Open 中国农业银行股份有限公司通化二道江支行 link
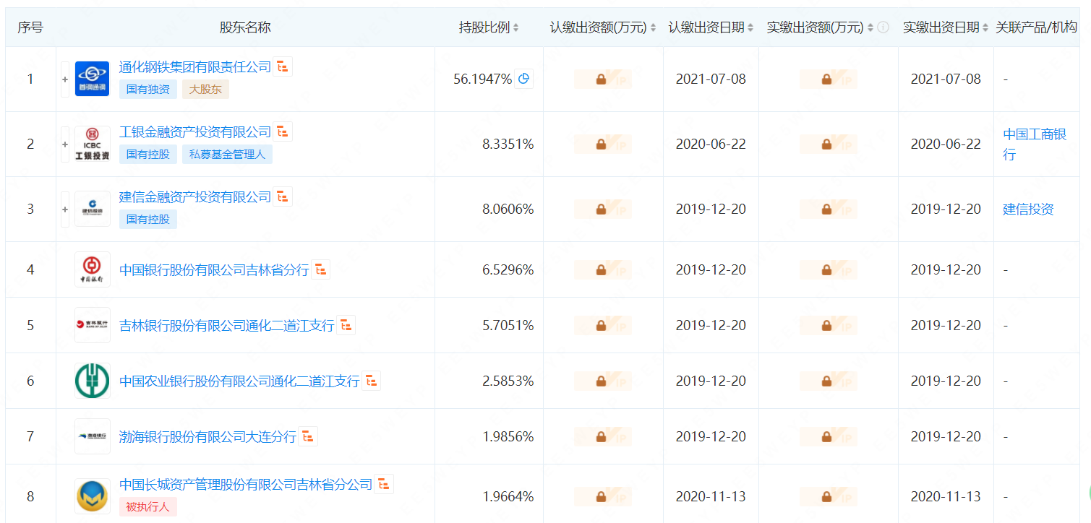1091x523 pixels. click(239, 381)
